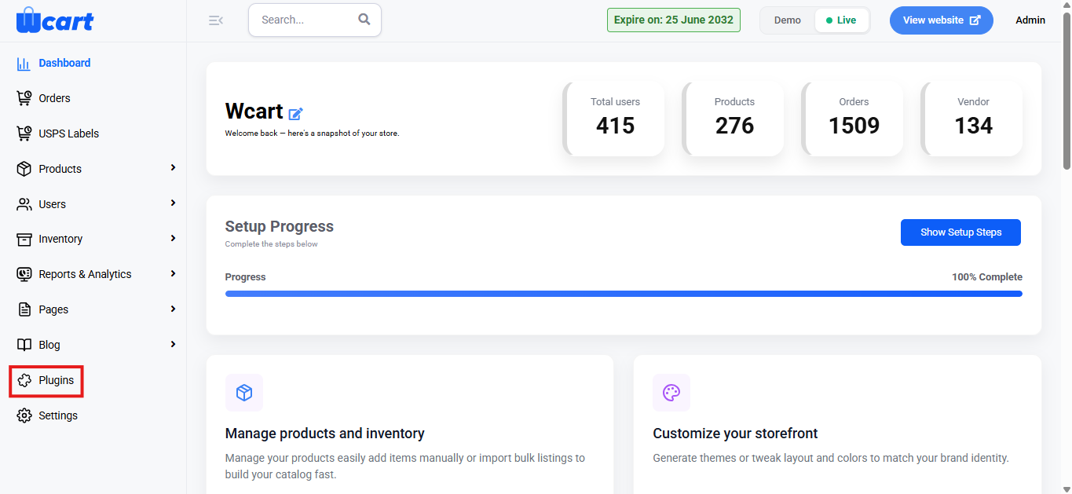The width and height of the screenshot is (1072, 494).
Task: Edit store name with the pencil icon
Action: coord(296,114)
